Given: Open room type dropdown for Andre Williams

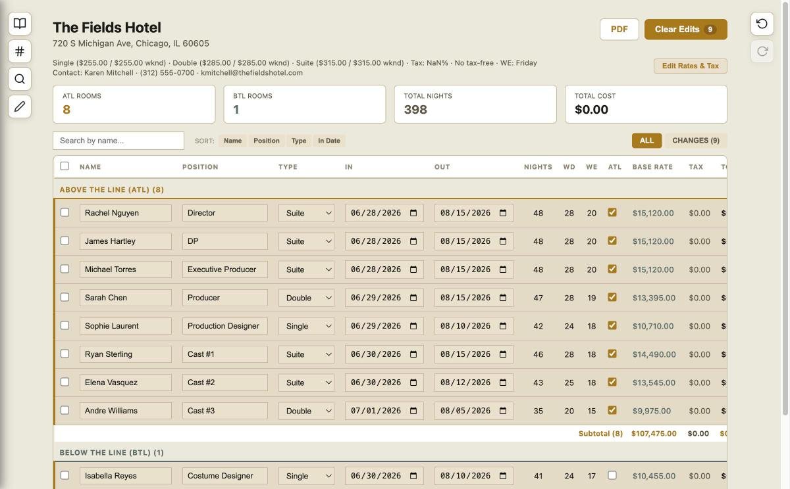Looking at the screenshot, I should (x=306, y=411).
